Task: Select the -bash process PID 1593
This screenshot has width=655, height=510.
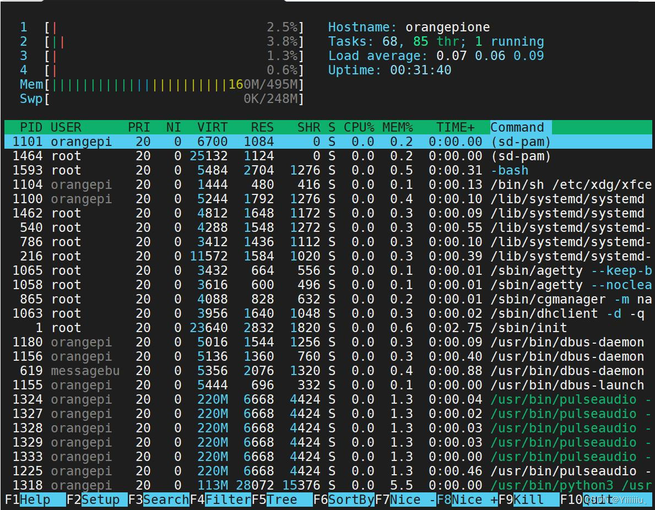Action: (x=328, y=170)
